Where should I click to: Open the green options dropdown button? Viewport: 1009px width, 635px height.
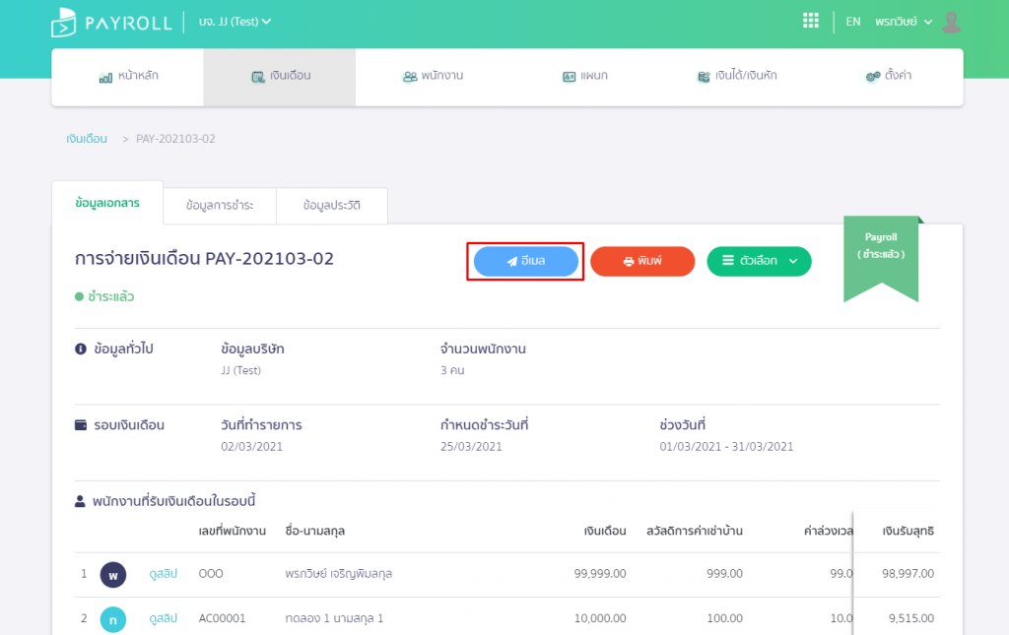pos(759,261)
